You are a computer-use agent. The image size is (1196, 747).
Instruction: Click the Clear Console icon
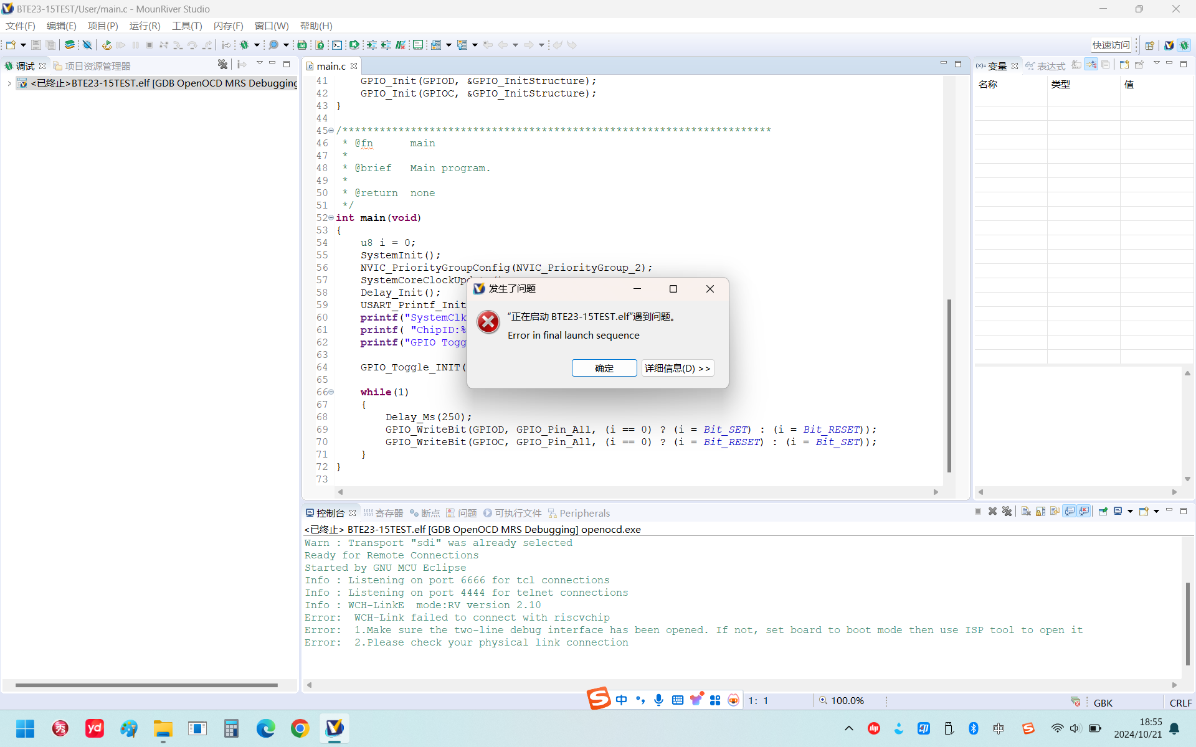[1025, 511]
